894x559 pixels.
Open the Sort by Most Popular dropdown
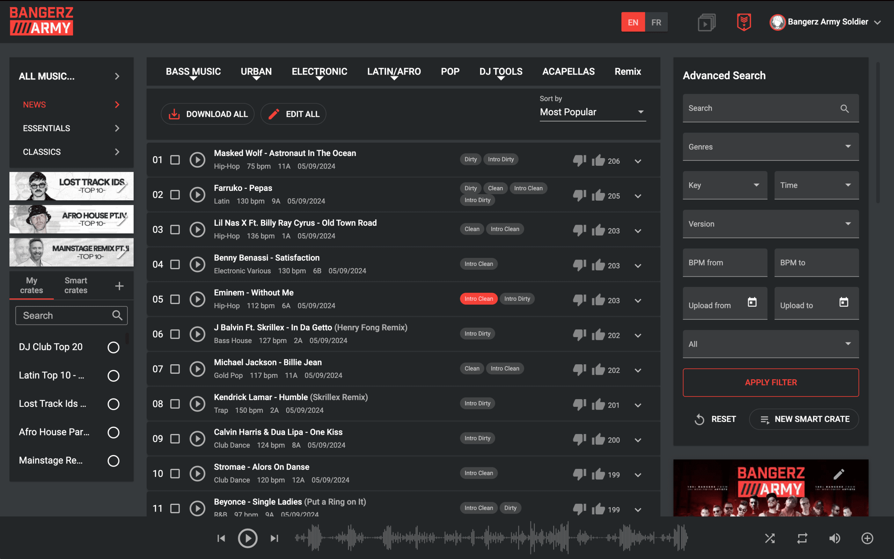coord(592,112)
